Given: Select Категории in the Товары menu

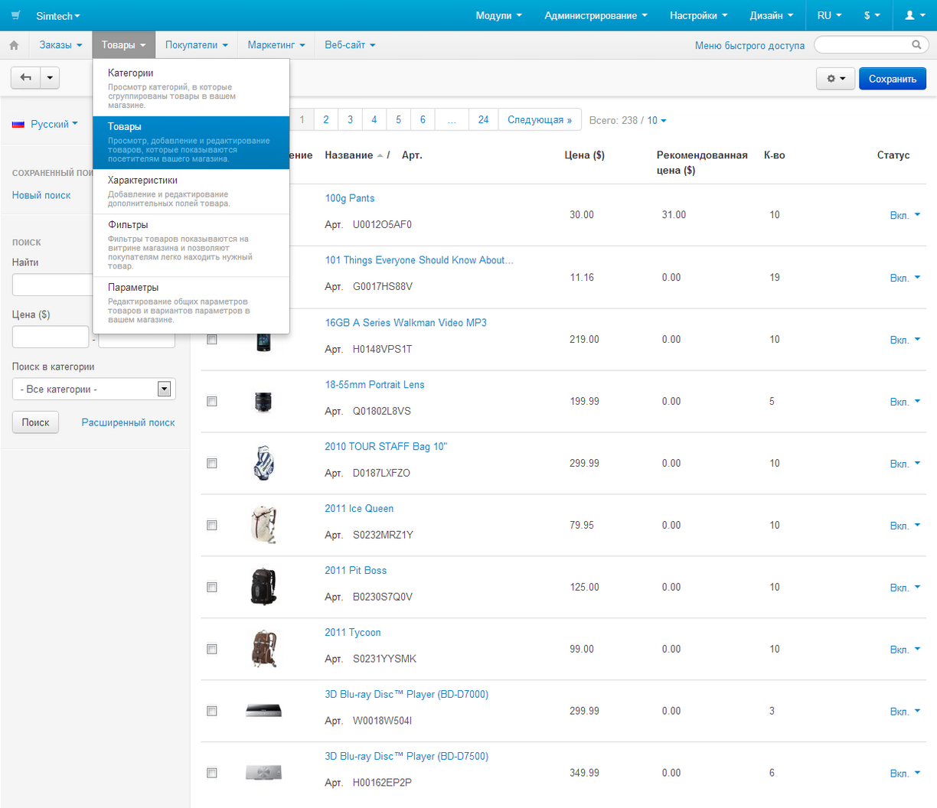Looking at the screenshot, I should pyautogui.click(x=191, y=88).
